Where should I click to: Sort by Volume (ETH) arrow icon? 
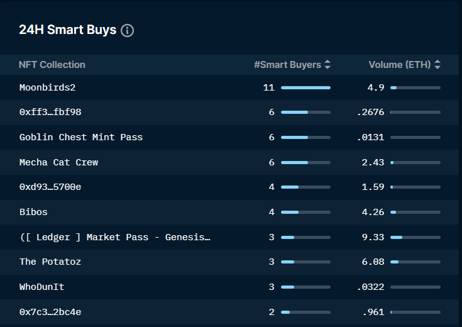(x=437, y=65)
